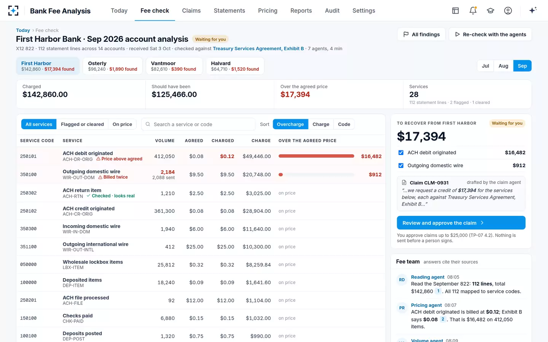The height and width of the screenshot is (342, 548).
Task: Filter table to Flagged or cleared
Action: pyautogui.click(x=82, y=124)
